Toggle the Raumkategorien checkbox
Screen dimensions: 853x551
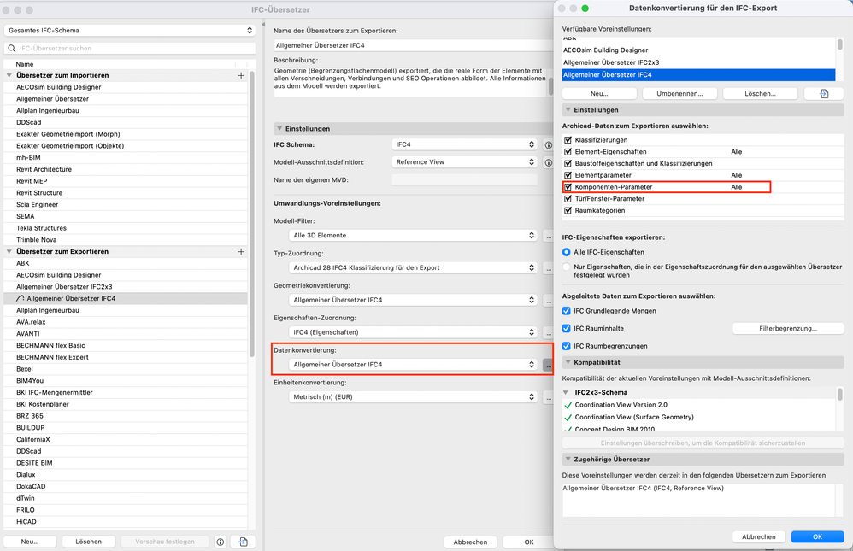[568, 210]
